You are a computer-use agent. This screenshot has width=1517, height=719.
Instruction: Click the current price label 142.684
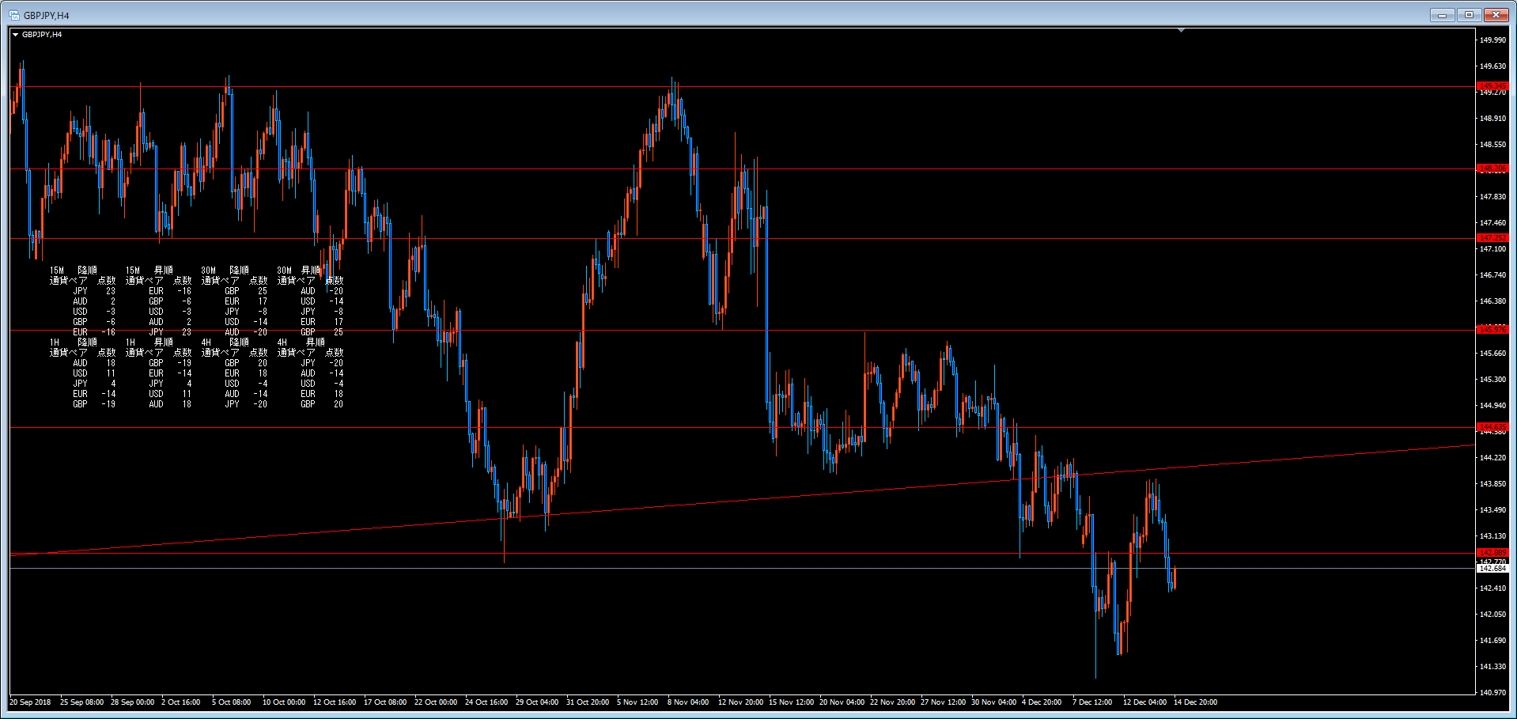(1493, 569)
